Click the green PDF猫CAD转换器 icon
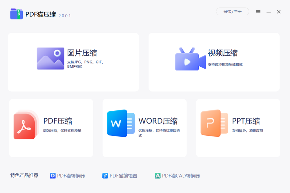 (x=157, y=176)
